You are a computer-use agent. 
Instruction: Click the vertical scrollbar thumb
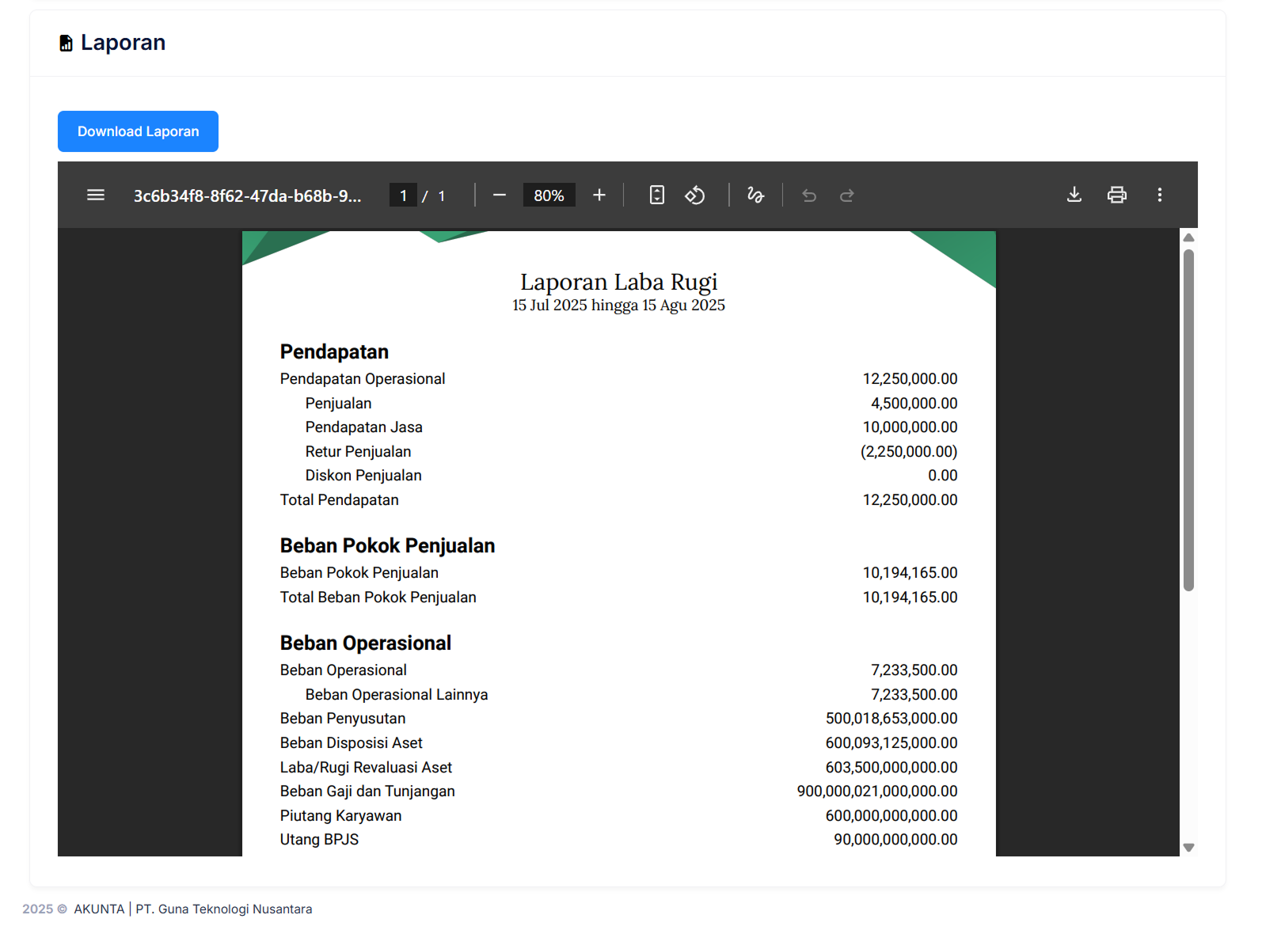click(1188, 419)
